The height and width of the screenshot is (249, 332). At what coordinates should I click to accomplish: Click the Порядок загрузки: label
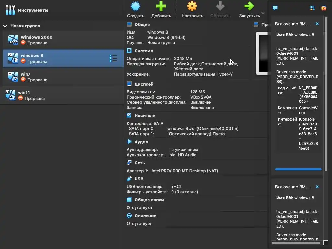[146, 64]
